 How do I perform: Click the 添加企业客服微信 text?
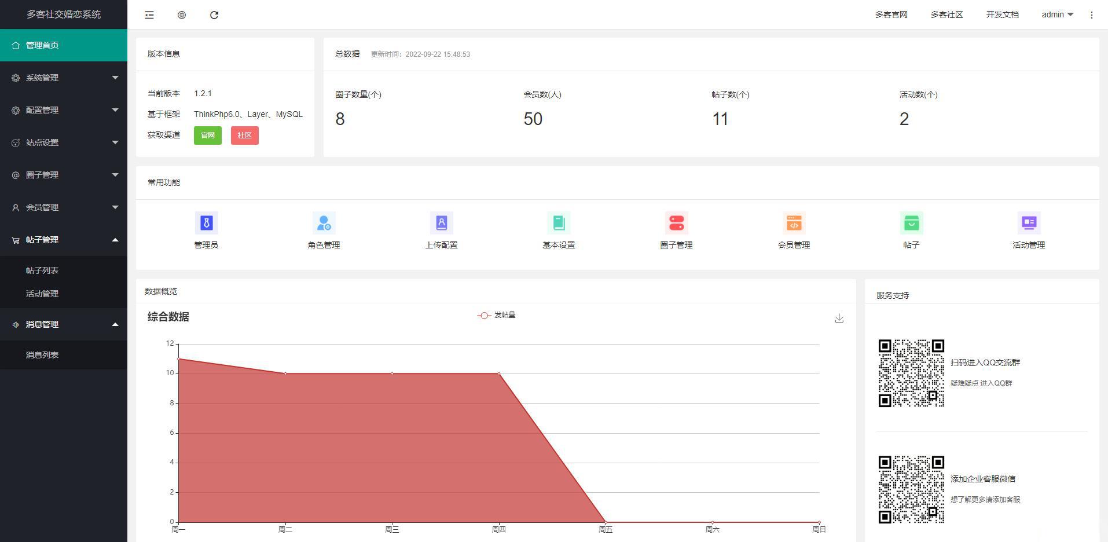click(983, 479)
